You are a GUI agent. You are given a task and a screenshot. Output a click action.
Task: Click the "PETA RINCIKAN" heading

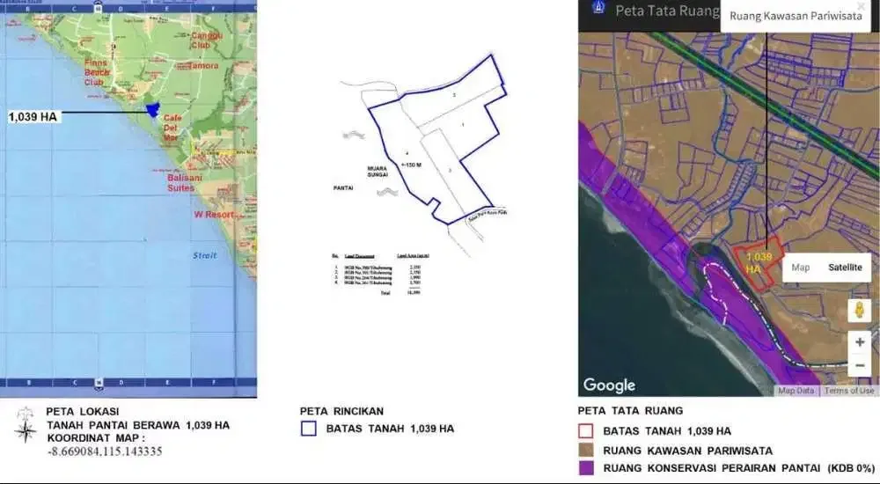(341, 411)
